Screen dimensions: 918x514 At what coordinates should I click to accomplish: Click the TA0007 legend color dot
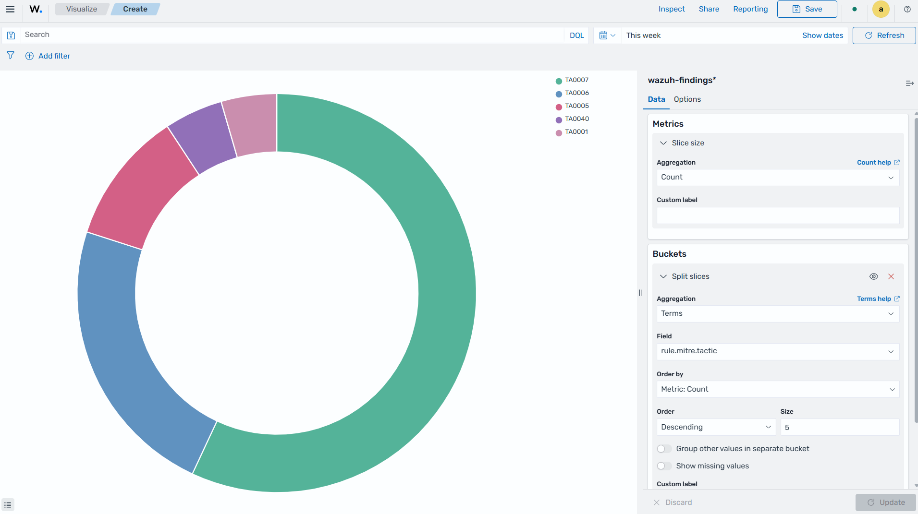(559, 81)
